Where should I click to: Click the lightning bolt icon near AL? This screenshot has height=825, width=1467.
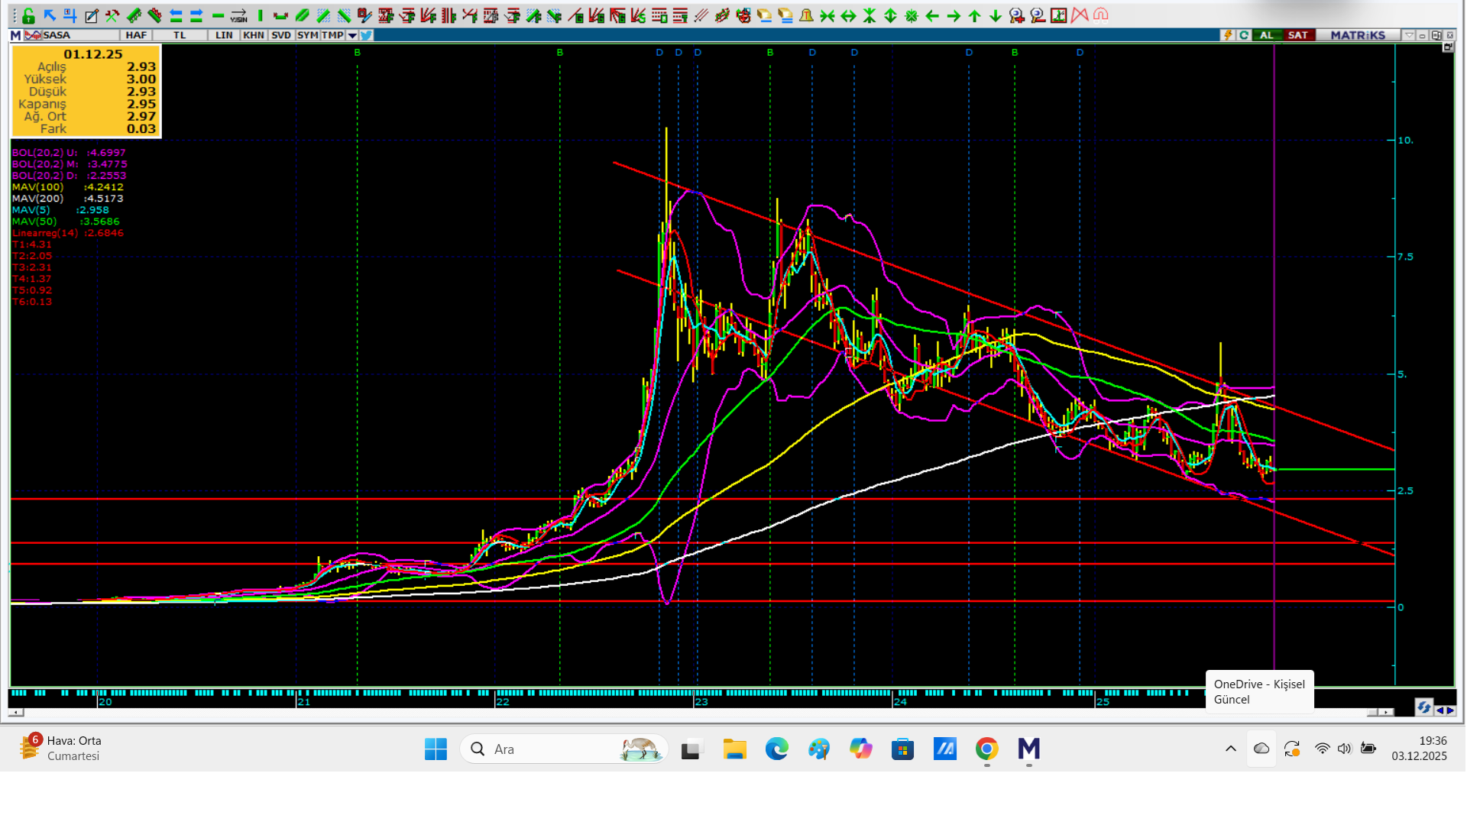pyautogui.click(x=1228, y=35)
